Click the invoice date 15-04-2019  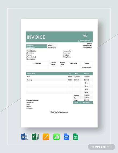point(52,48)
